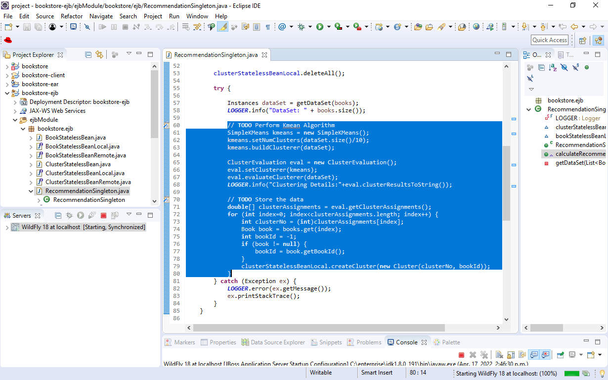Toggle Sort alphabetically in Outline view
The width and height of the screenshot is (608, 380).
(x=553, y=67)
